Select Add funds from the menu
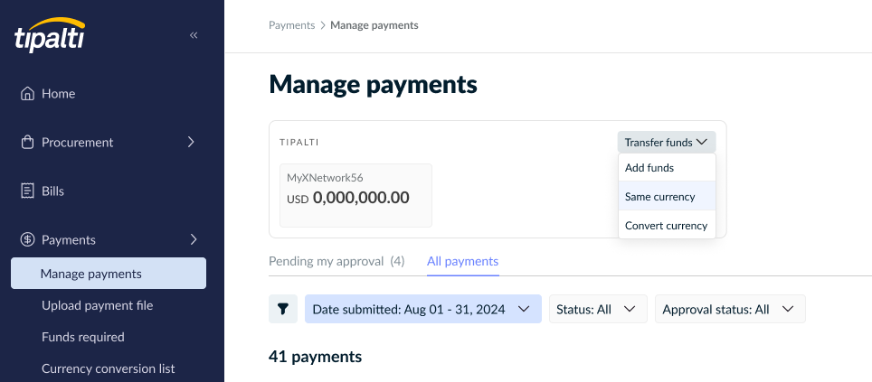 [667, 168]
